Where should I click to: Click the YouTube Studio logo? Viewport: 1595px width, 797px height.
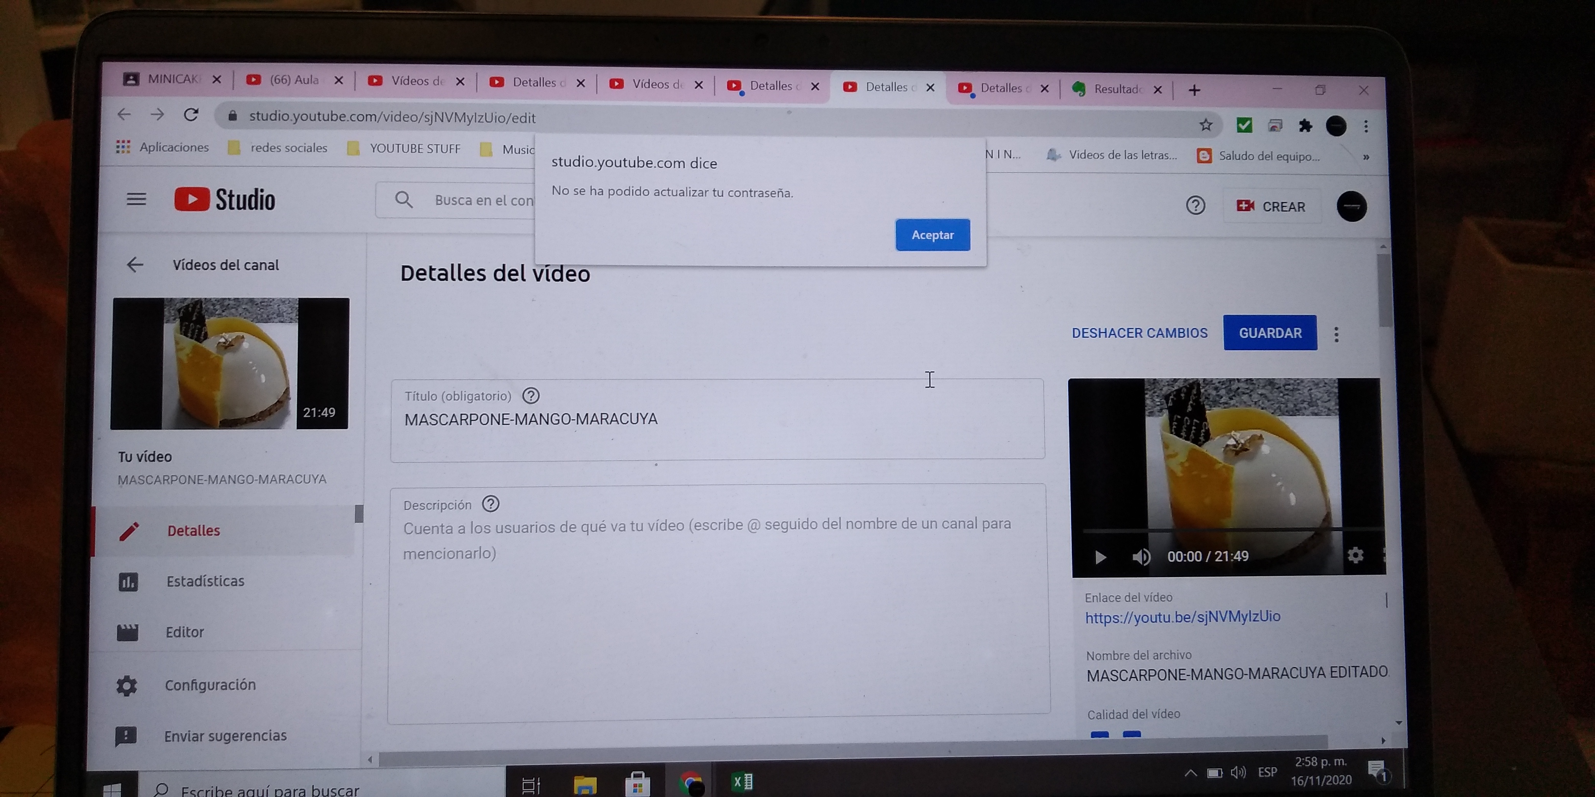(225, 199)
